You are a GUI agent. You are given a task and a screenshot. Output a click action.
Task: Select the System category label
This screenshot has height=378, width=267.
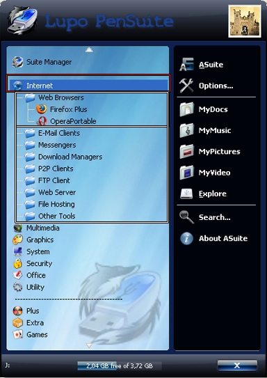click(38, 252)
